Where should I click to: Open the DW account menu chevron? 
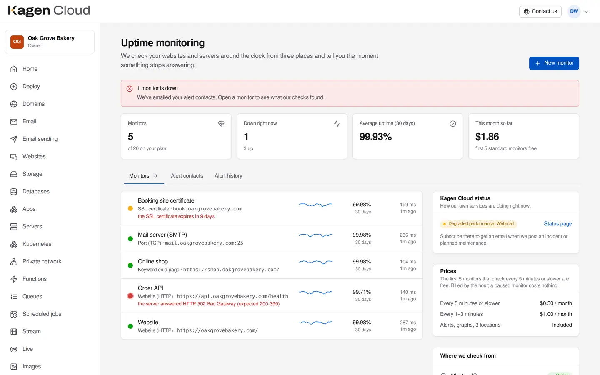(x=586, y=12)
